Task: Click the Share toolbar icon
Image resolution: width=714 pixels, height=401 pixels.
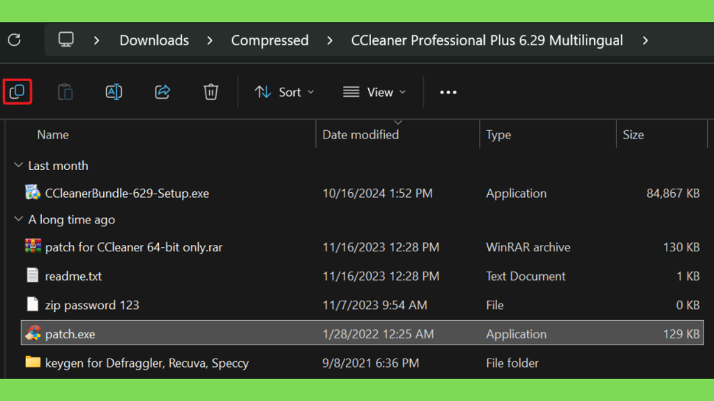Action: click(x=162, y=92)
